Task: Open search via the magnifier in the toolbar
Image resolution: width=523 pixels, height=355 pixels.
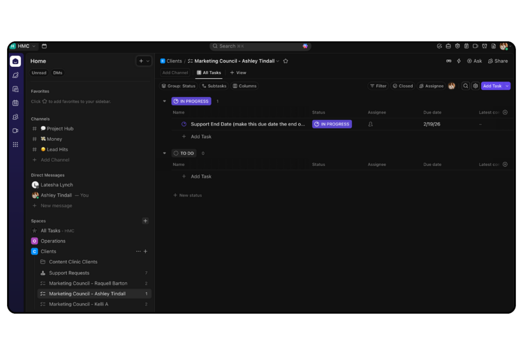Action: point(465,86)
